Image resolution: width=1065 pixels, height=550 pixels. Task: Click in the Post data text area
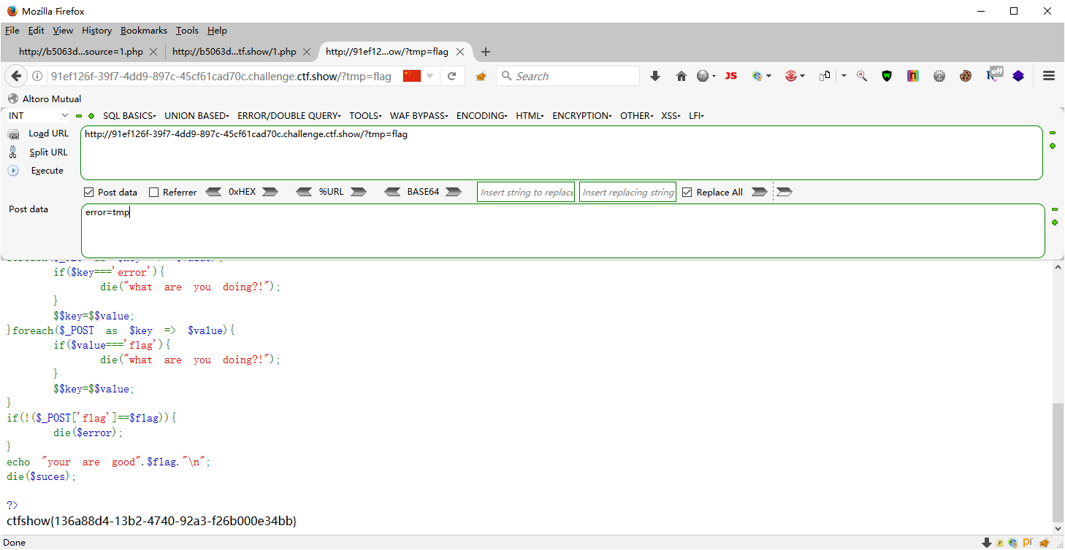tap(562, 231)
